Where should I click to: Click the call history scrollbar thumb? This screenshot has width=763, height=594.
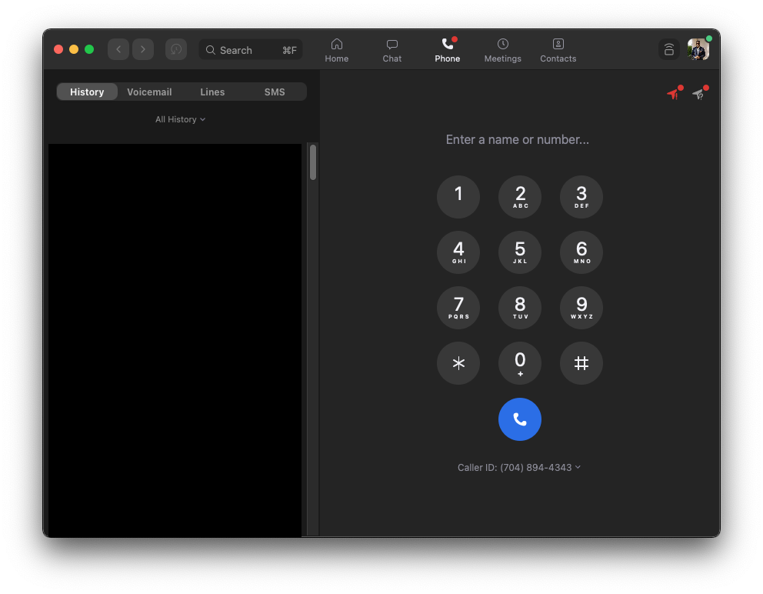(313, 162)
